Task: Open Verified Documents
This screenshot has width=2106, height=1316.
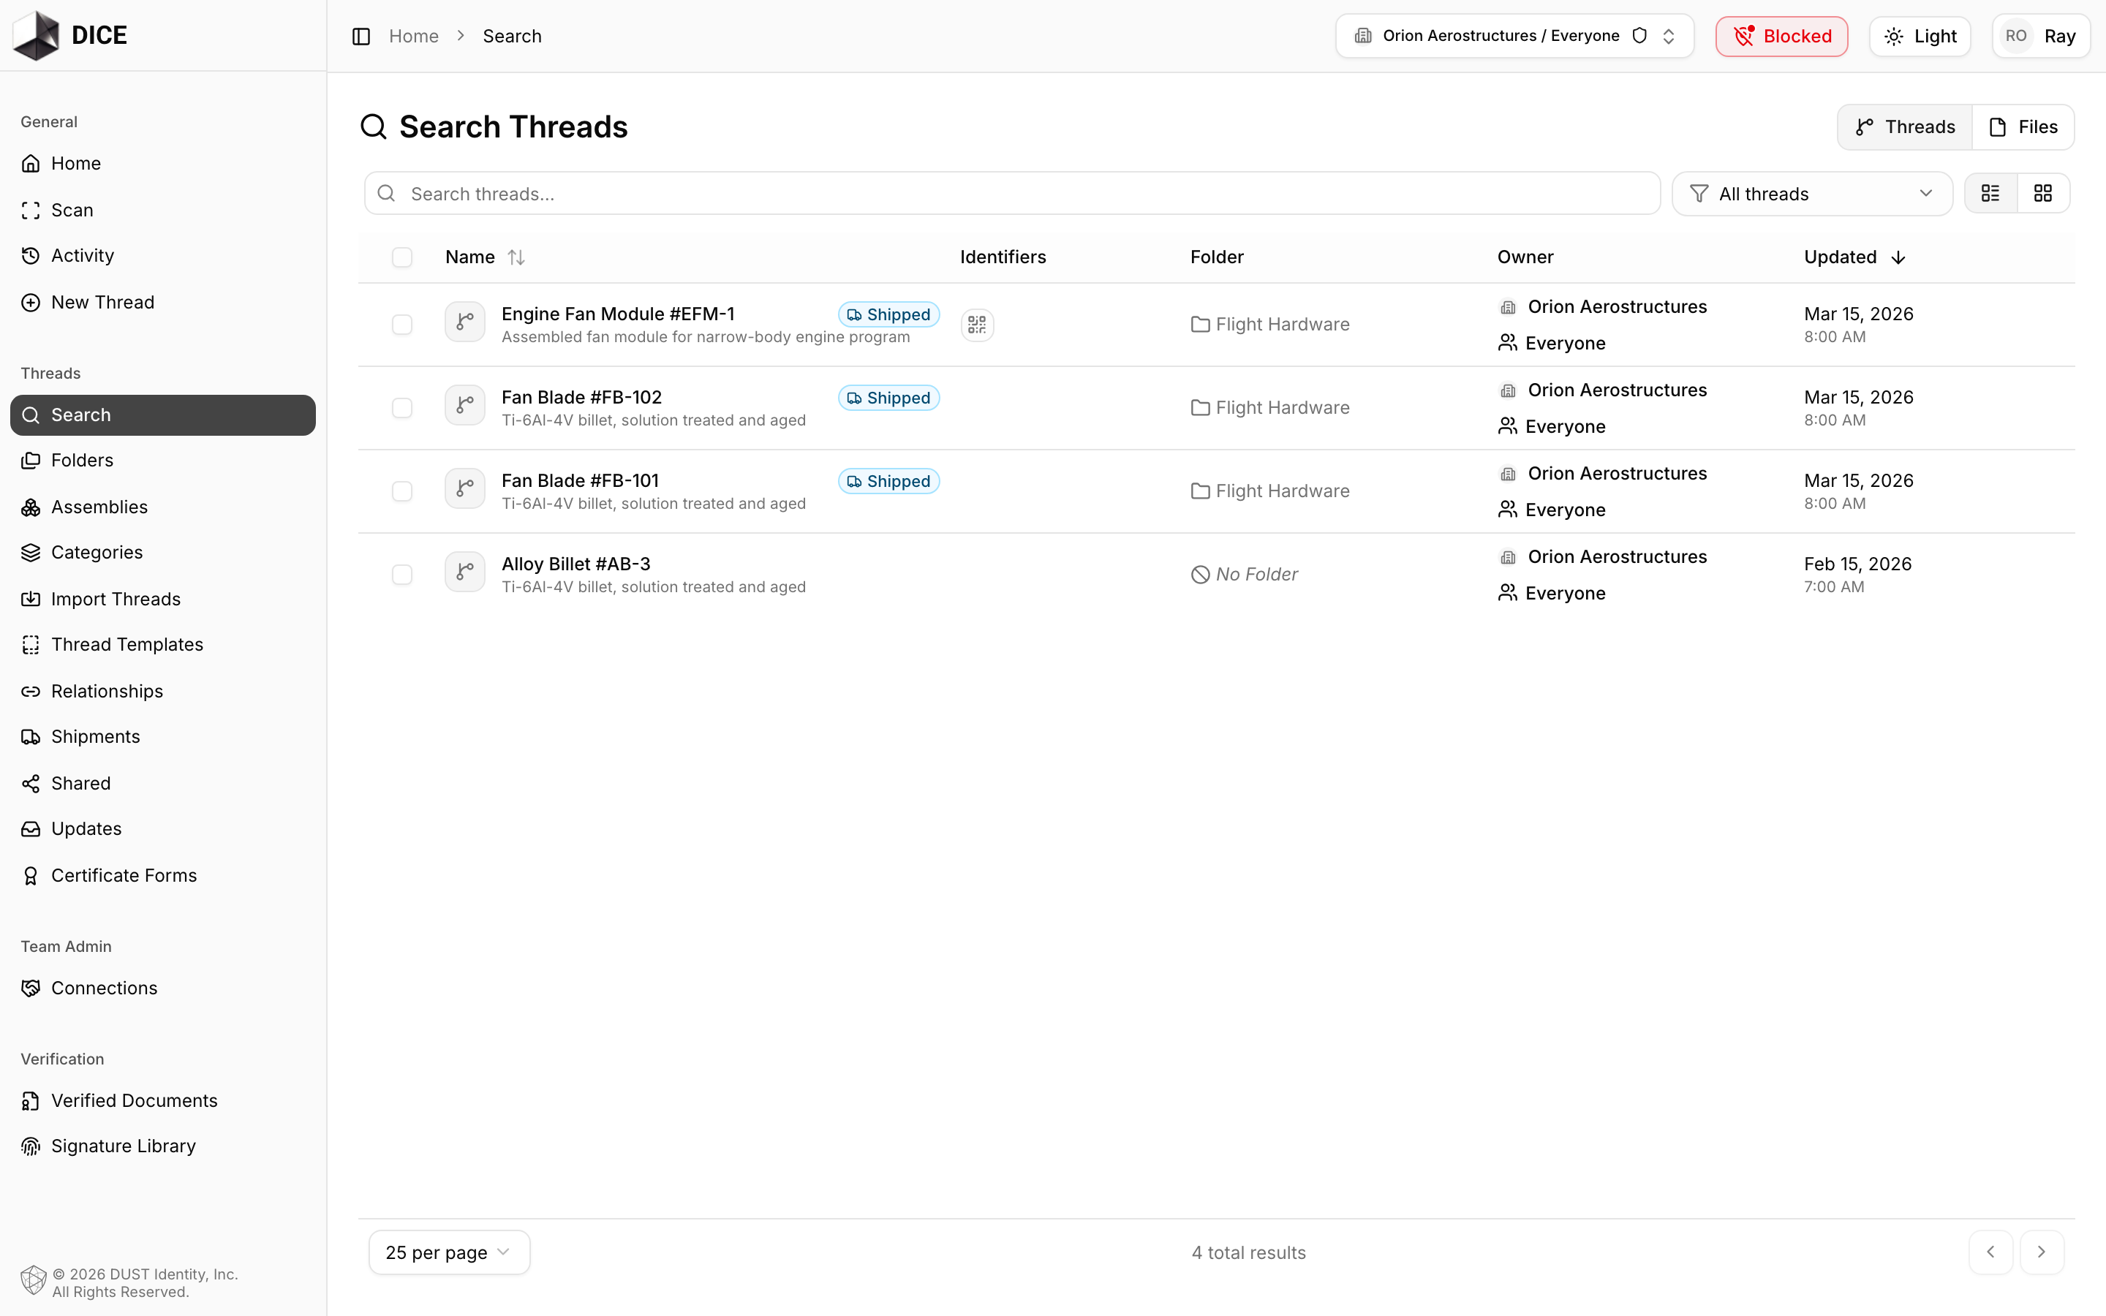Action: click(x=163, y=1101)
